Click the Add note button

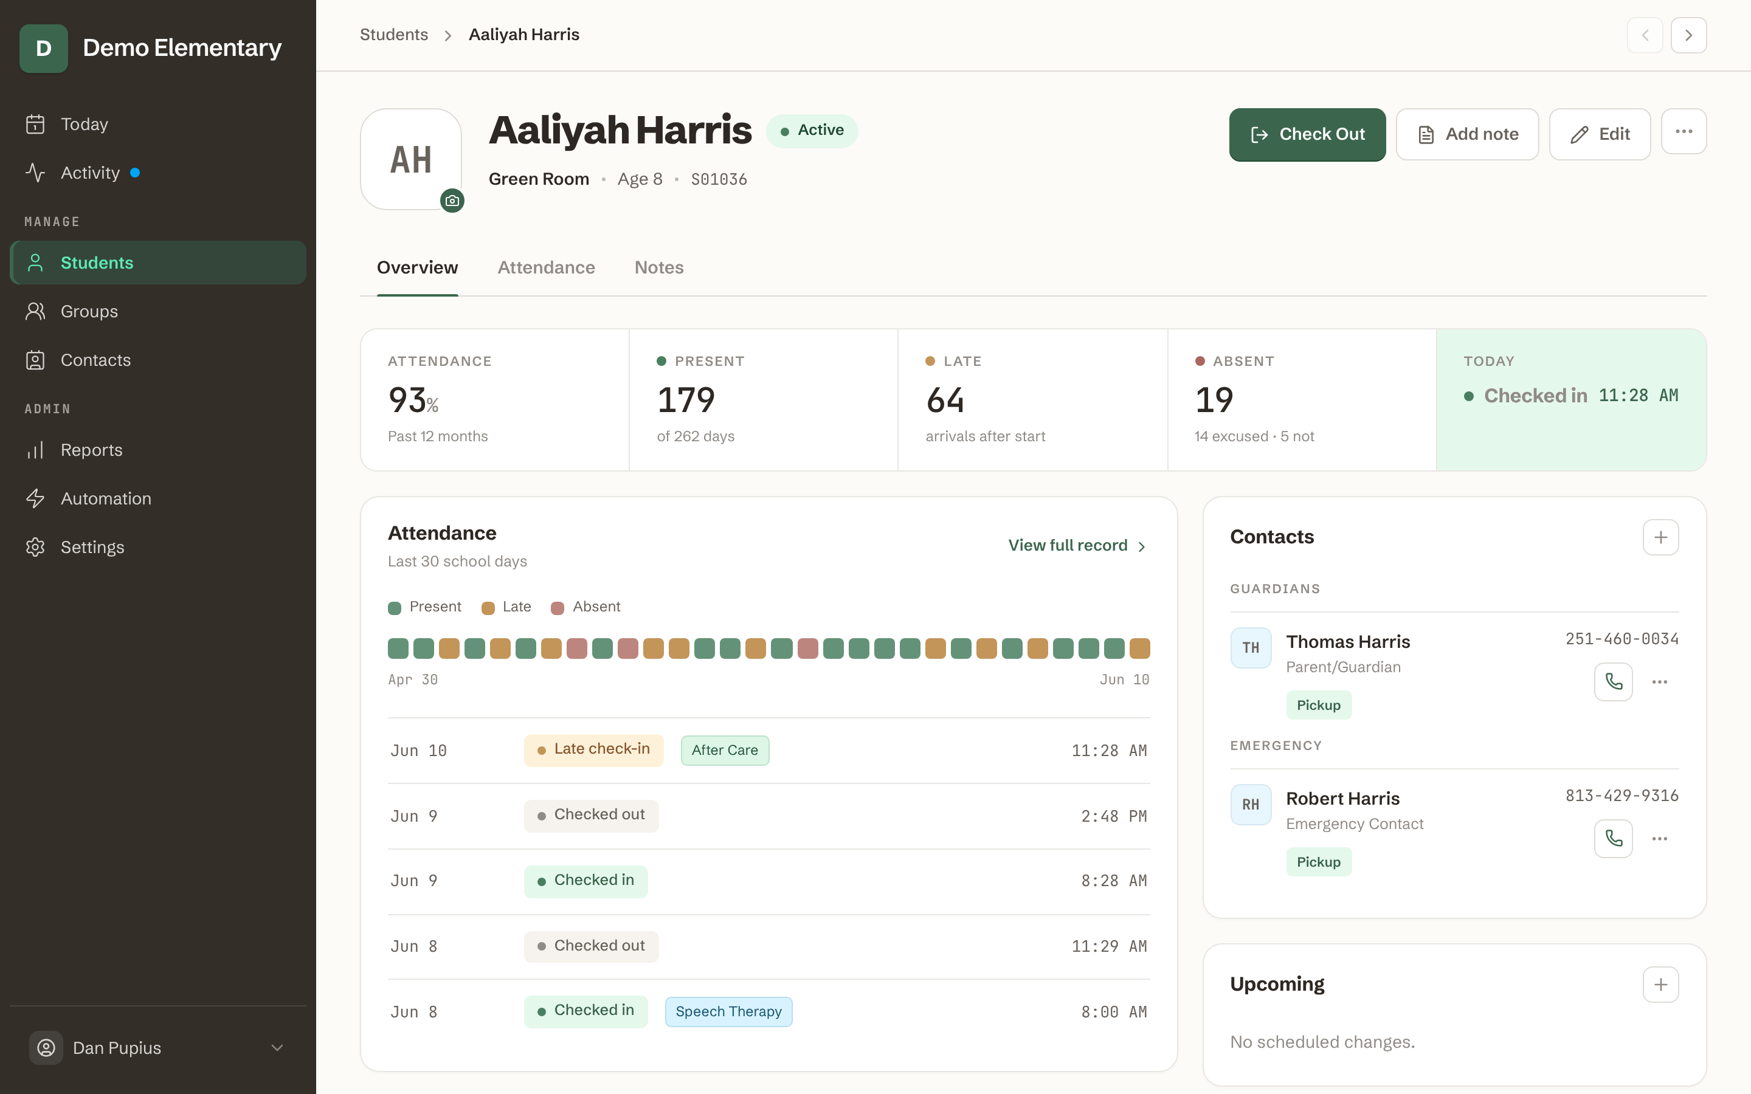(x=1466, y=134)
